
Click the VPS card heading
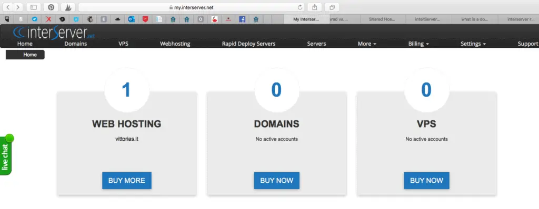click(426, 124)
